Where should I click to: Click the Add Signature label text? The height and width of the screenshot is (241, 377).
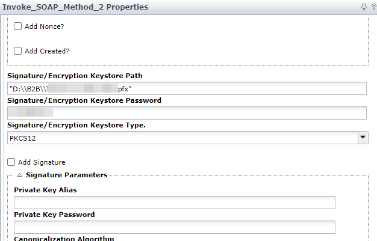click(x=42, y=162)
